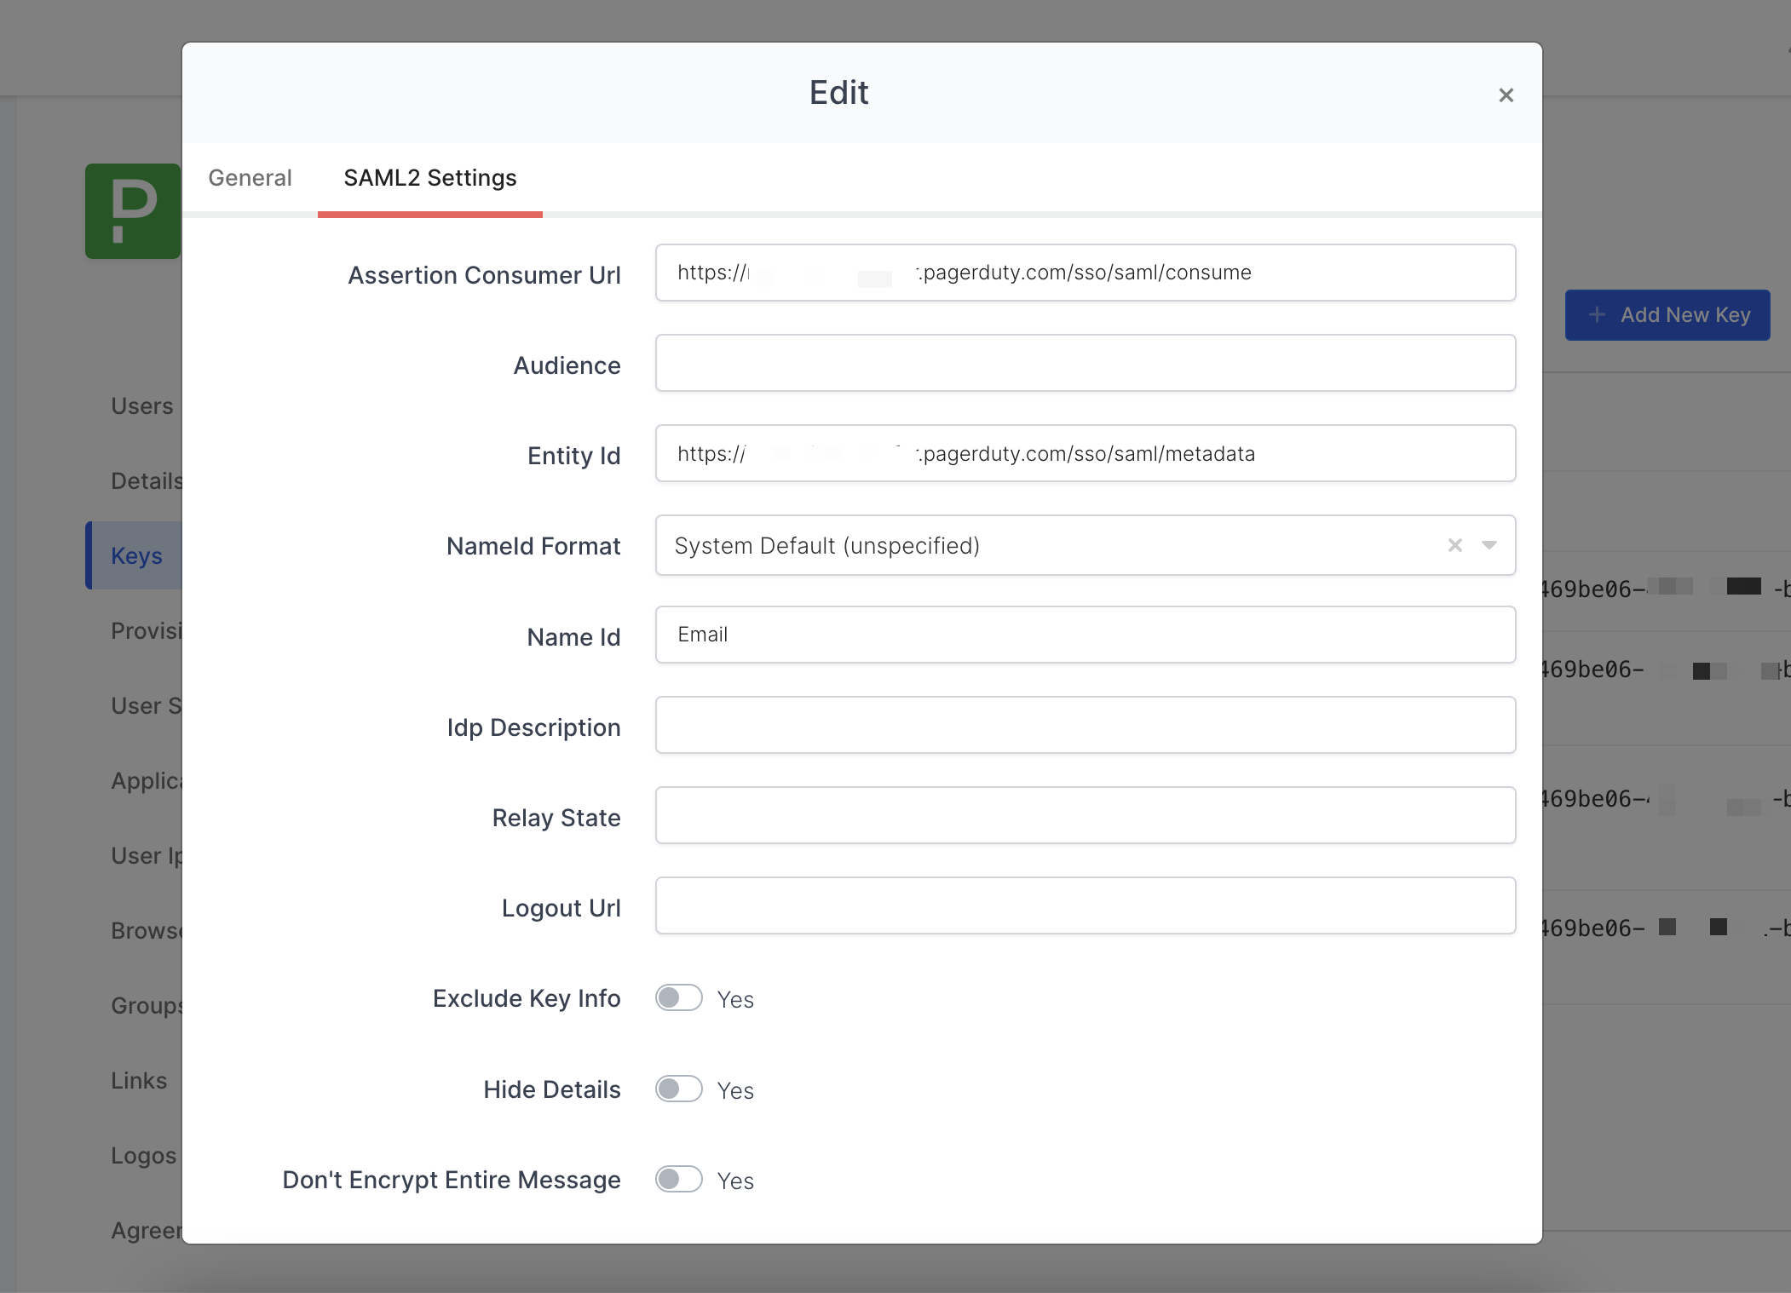
Task: Clear the NameId Format selection
Action: pyautogui.click(x=1454, y=545)
